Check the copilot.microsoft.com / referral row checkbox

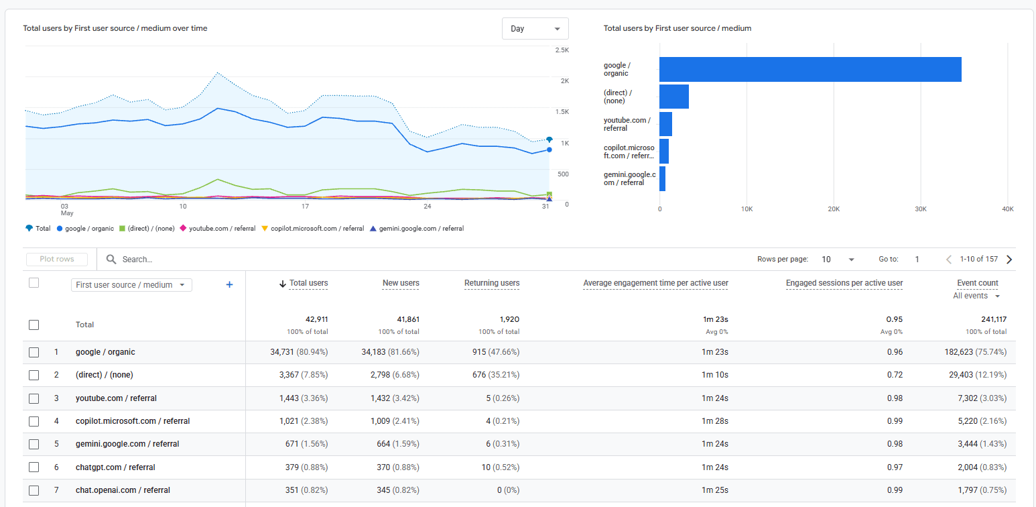pos(34,421)
